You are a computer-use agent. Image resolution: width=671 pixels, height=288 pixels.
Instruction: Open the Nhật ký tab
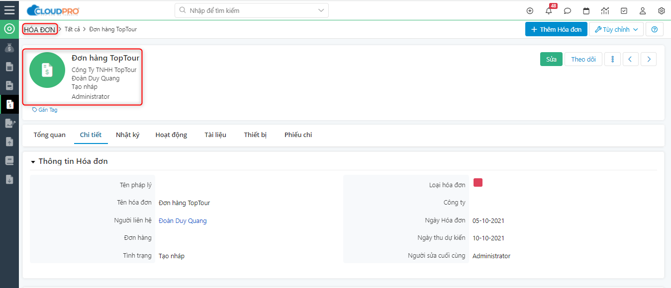[128, 135]
